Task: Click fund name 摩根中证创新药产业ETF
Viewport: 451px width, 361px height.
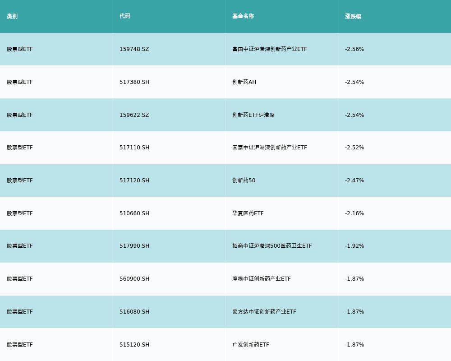Action: click(x=262, y=279)
